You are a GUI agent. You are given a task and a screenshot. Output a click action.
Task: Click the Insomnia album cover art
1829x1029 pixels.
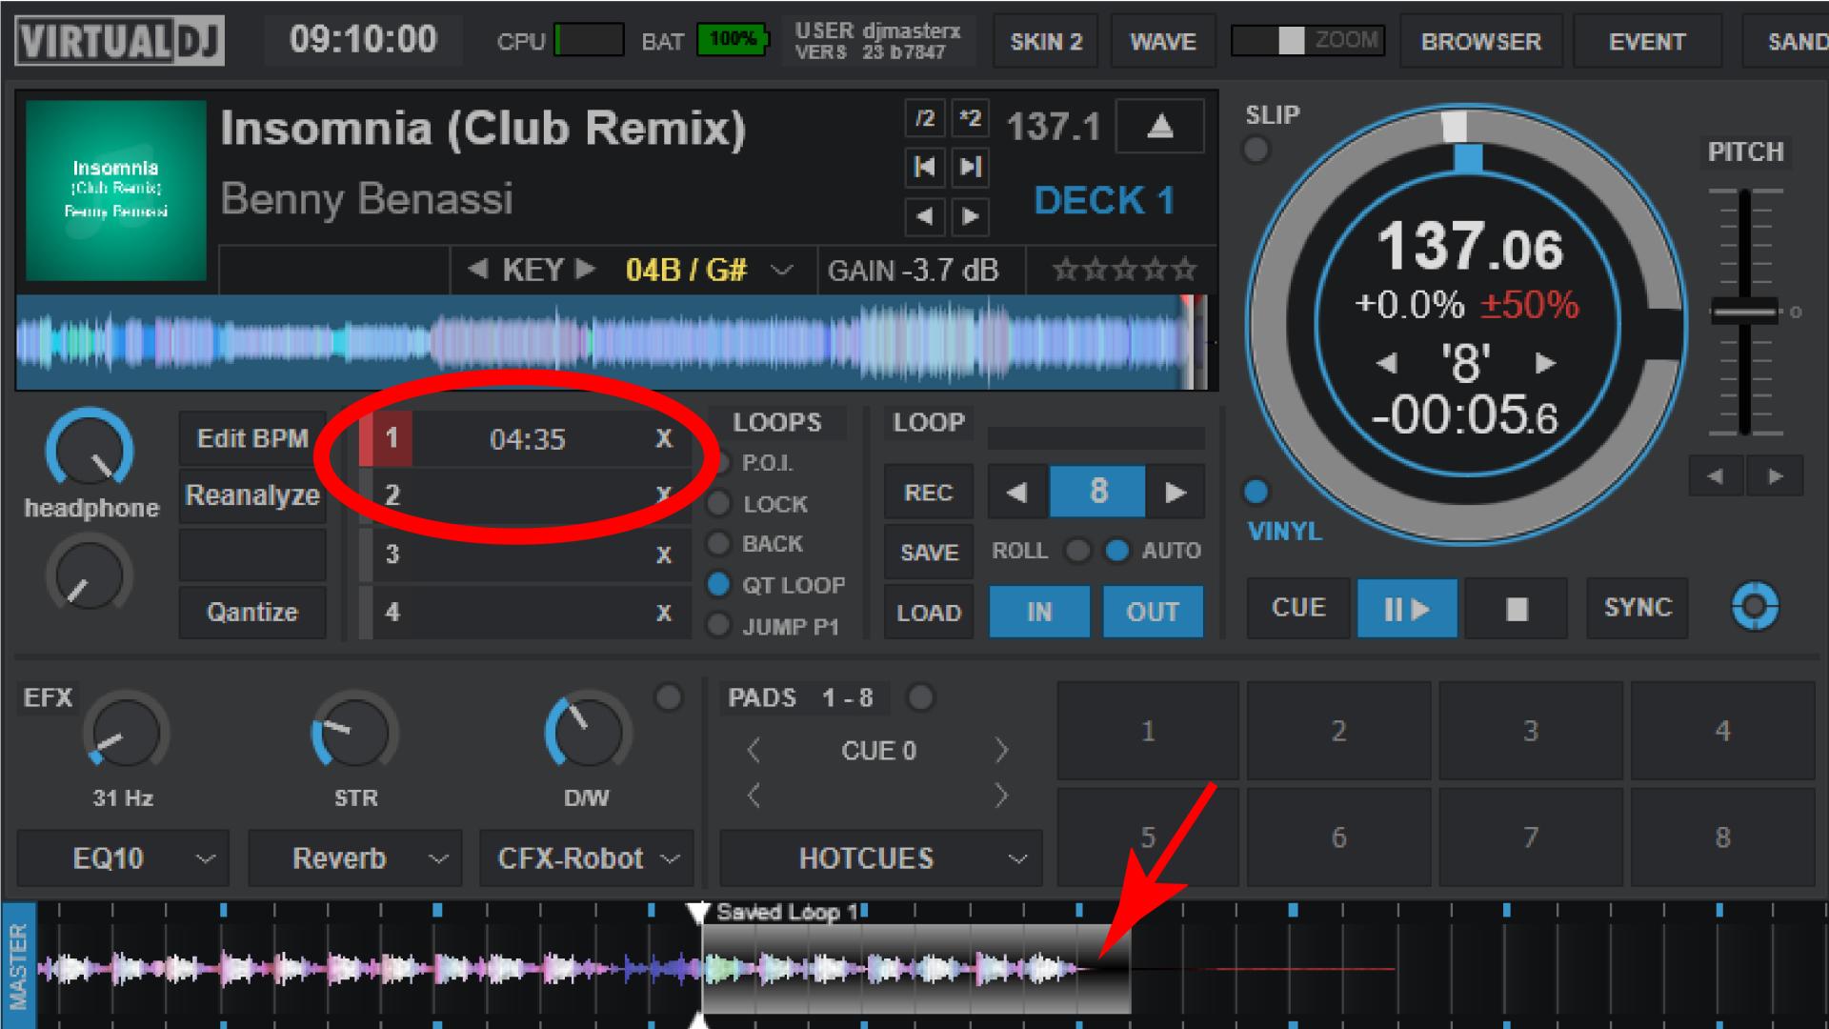coord(115,191)
